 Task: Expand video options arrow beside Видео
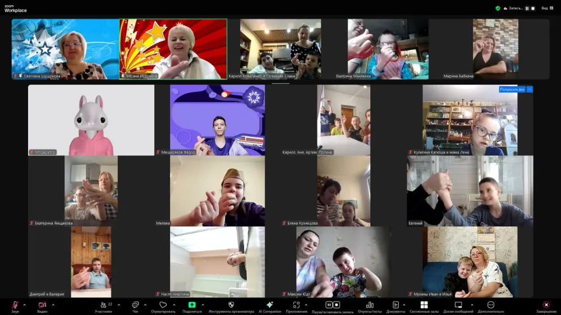53,305
